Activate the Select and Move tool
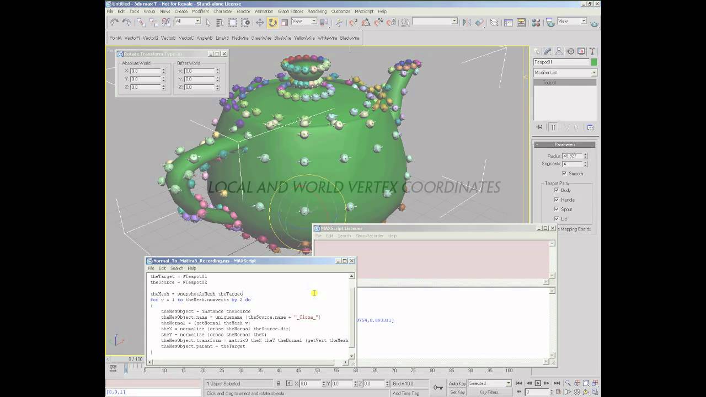This screenshot has height=397, width=706. 260,23
